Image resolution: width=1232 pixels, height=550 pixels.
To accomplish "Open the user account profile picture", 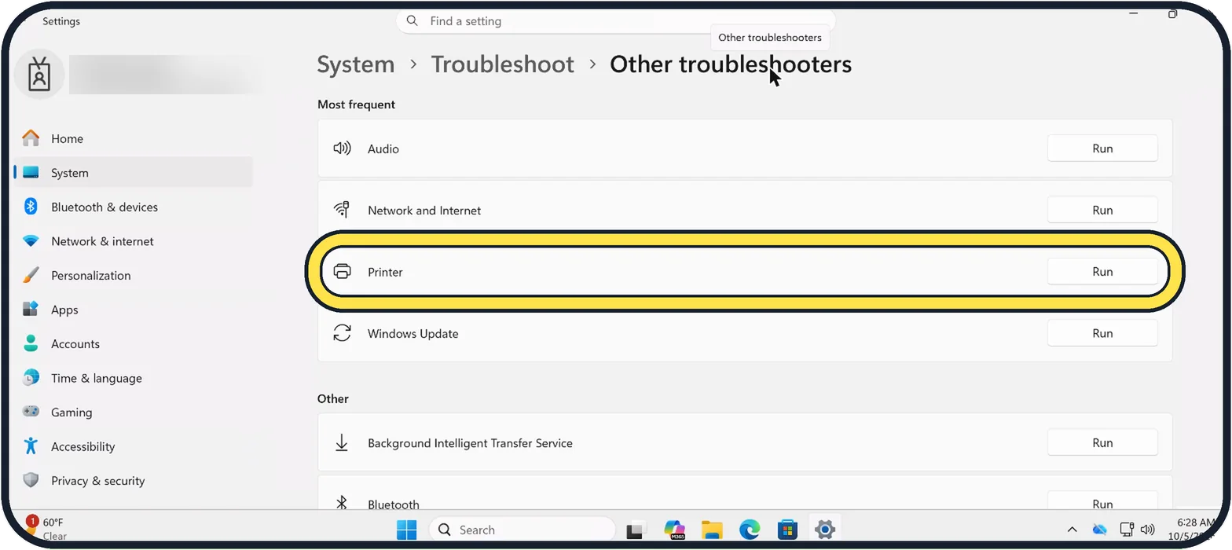I will [x=39, y=75].
